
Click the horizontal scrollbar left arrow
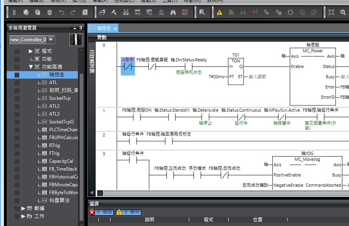pyautogui.click(x=92, y=193)
